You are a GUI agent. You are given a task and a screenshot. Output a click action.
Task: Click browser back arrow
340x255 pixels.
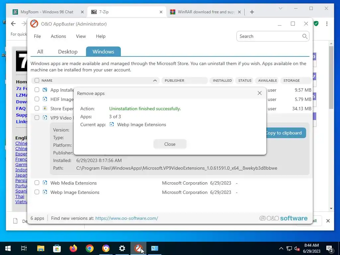pyautogui.click(x=13, y=24)
